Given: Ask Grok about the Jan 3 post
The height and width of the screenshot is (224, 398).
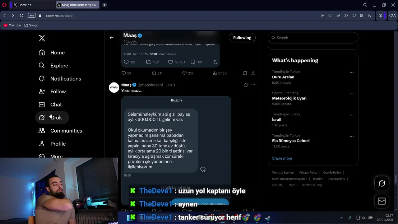Looking at the screenshot, I should (x=246, y=85).
